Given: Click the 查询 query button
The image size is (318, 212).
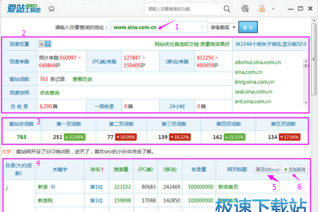Looking at the screenshot, I should tap(248, 27).
